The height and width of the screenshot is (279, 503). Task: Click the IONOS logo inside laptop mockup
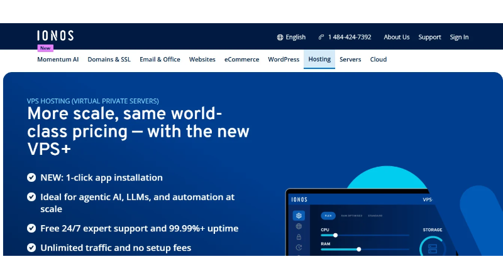(299, 199)
